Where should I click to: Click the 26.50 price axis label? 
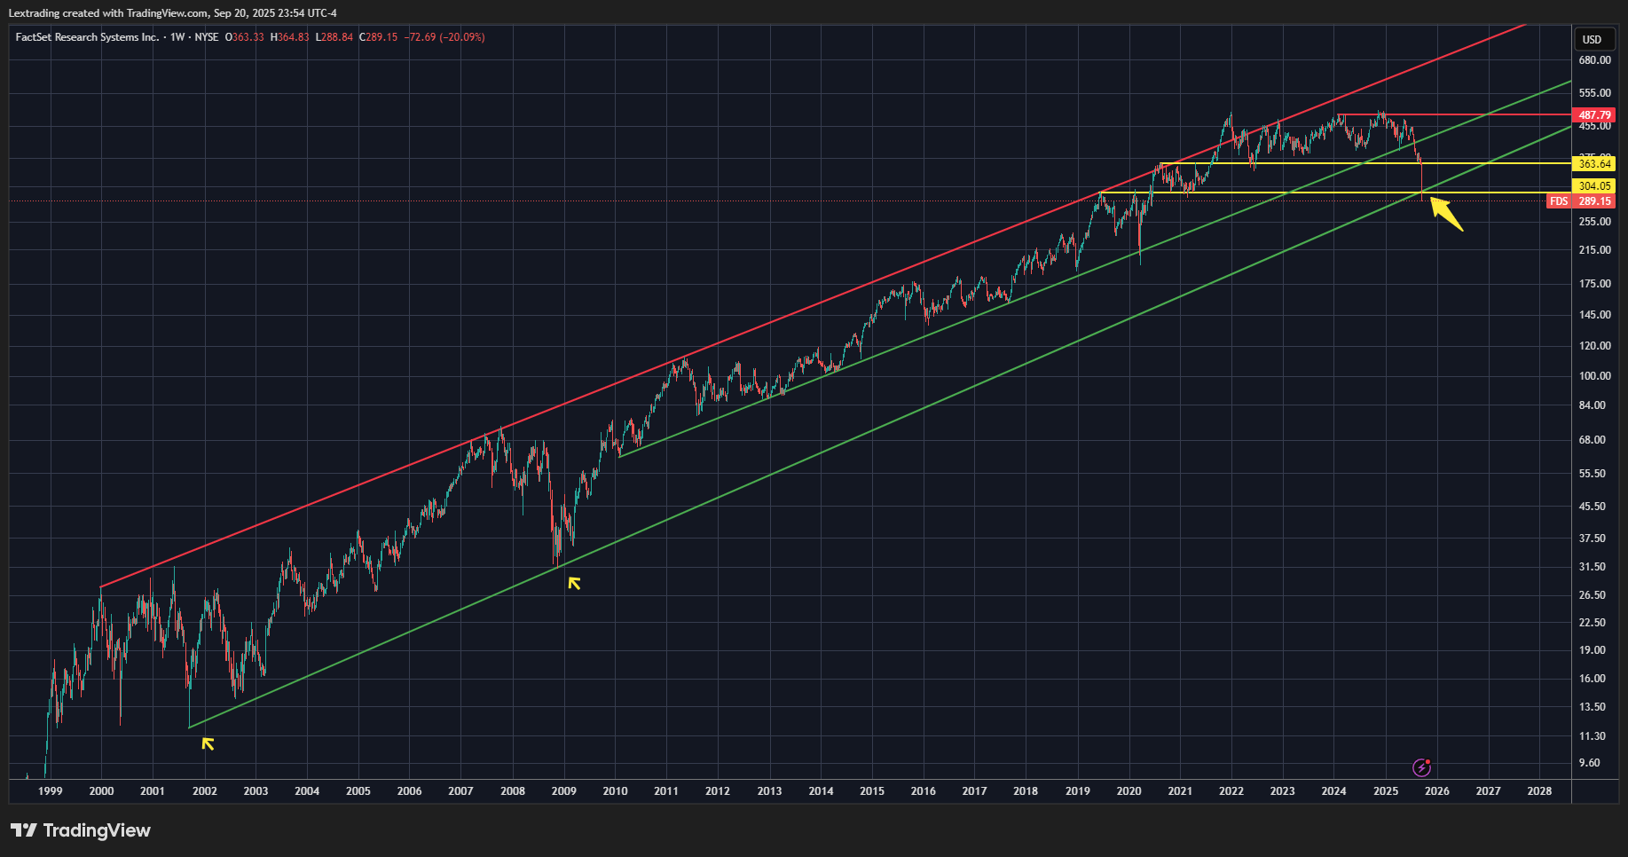click(x=1592, y=595)
